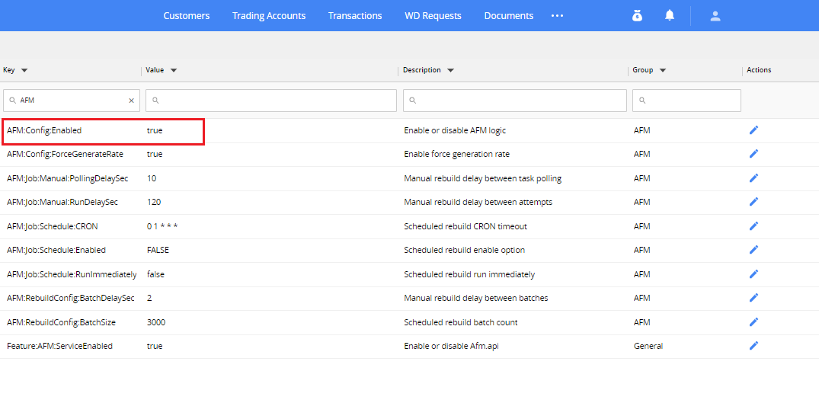Focus the Group column search field
Viewport: 819px width, 403px height.
pyautogui.click(x=687, y=101)
